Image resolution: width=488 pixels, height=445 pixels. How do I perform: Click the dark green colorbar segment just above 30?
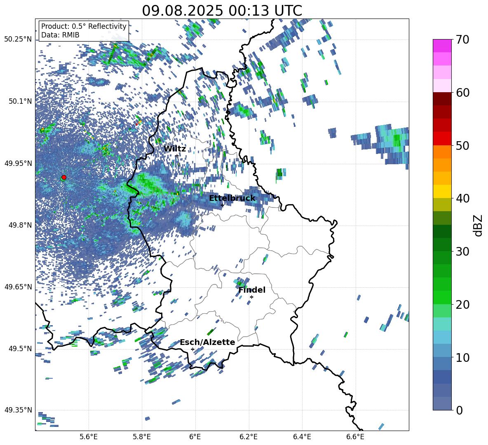pyautogui.click(x=442, y=245)
